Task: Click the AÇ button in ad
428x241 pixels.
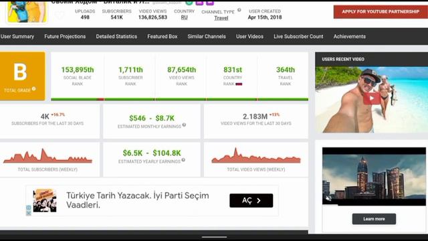Action: click(251, 201)
